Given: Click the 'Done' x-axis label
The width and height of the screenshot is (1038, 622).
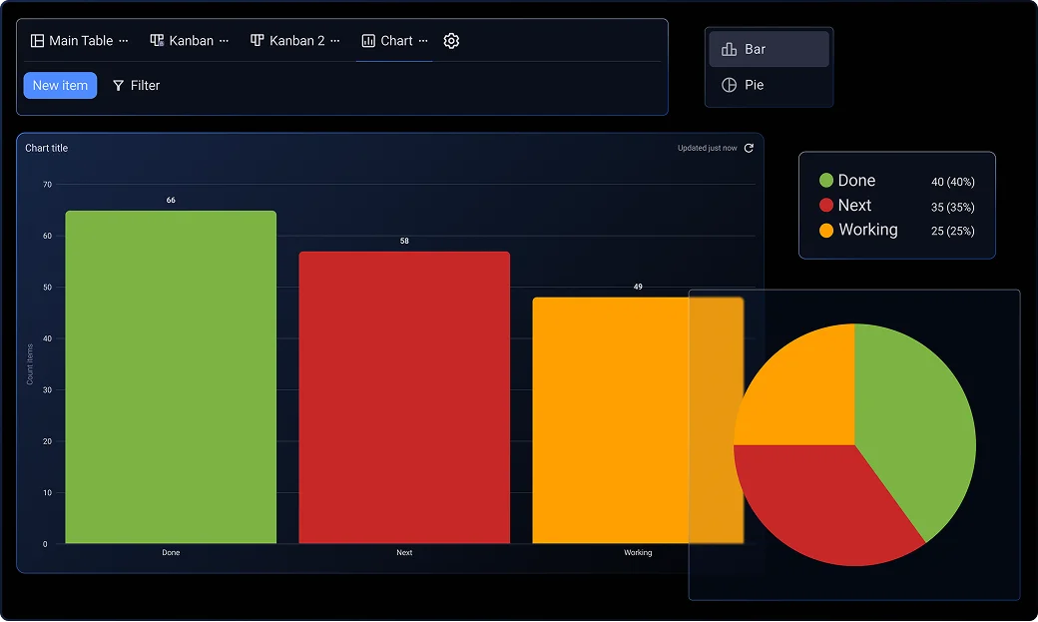Looking at the screenshot, I should click(x=171, y=552).
